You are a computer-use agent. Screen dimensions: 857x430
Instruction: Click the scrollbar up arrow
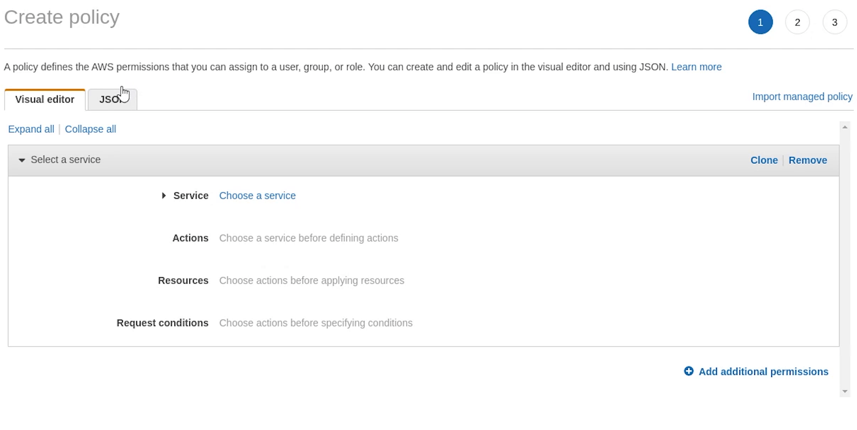(x=845, y=127)
